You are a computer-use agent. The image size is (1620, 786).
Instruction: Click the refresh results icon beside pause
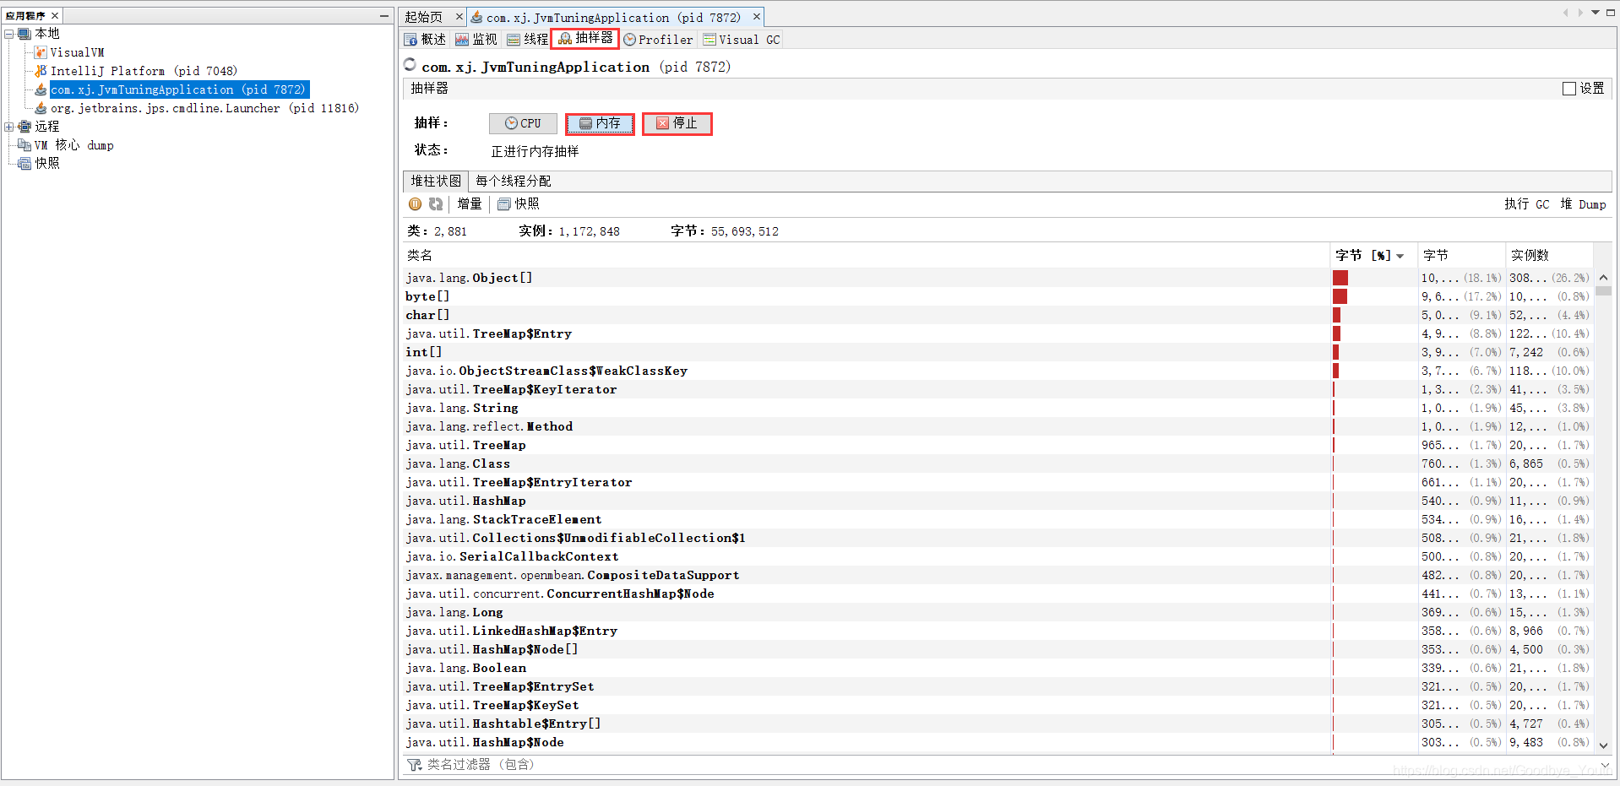click(x=436, y=204)
